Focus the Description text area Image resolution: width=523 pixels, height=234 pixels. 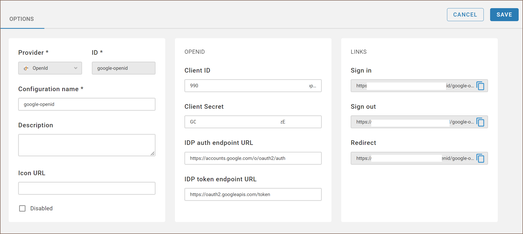point(87,145)
